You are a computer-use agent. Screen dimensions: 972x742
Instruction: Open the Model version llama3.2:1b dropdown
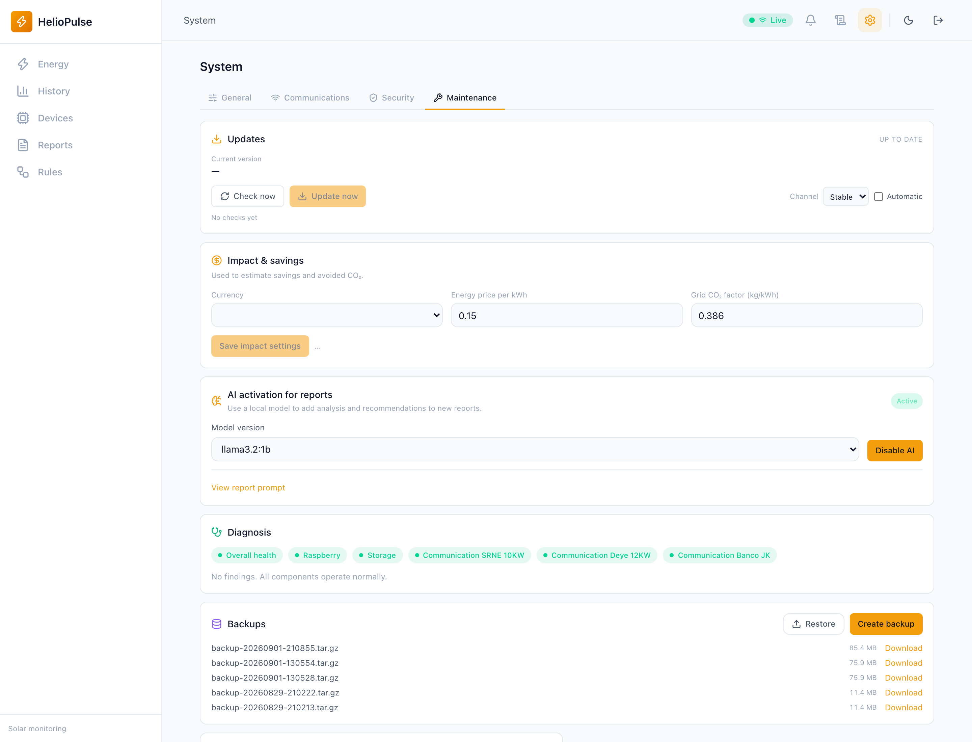(x=535, y=450)
